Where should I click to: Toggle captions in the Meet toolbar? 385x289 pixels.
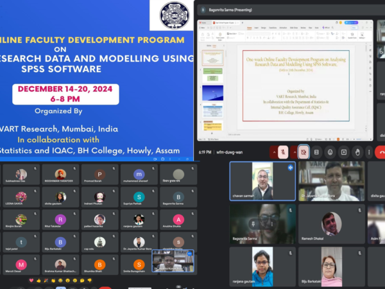click(x=316, y=152)
